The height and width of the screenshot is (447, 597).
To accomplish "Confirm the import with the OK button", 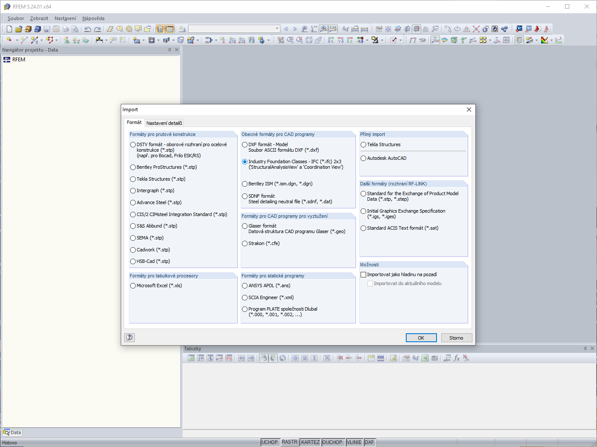I will pos(421,337).
